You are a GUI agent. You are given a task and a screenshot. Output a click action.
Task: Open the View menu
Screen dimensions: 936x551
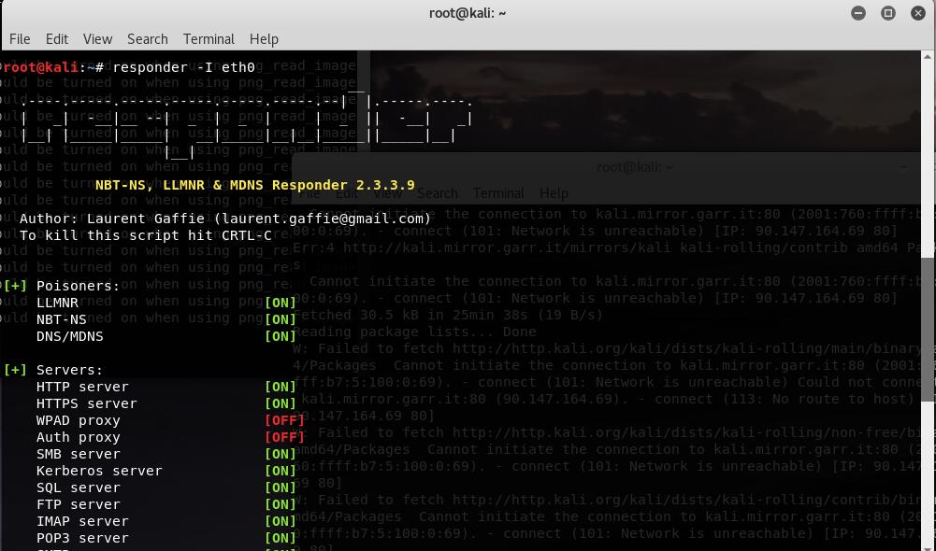pos(97,39)
